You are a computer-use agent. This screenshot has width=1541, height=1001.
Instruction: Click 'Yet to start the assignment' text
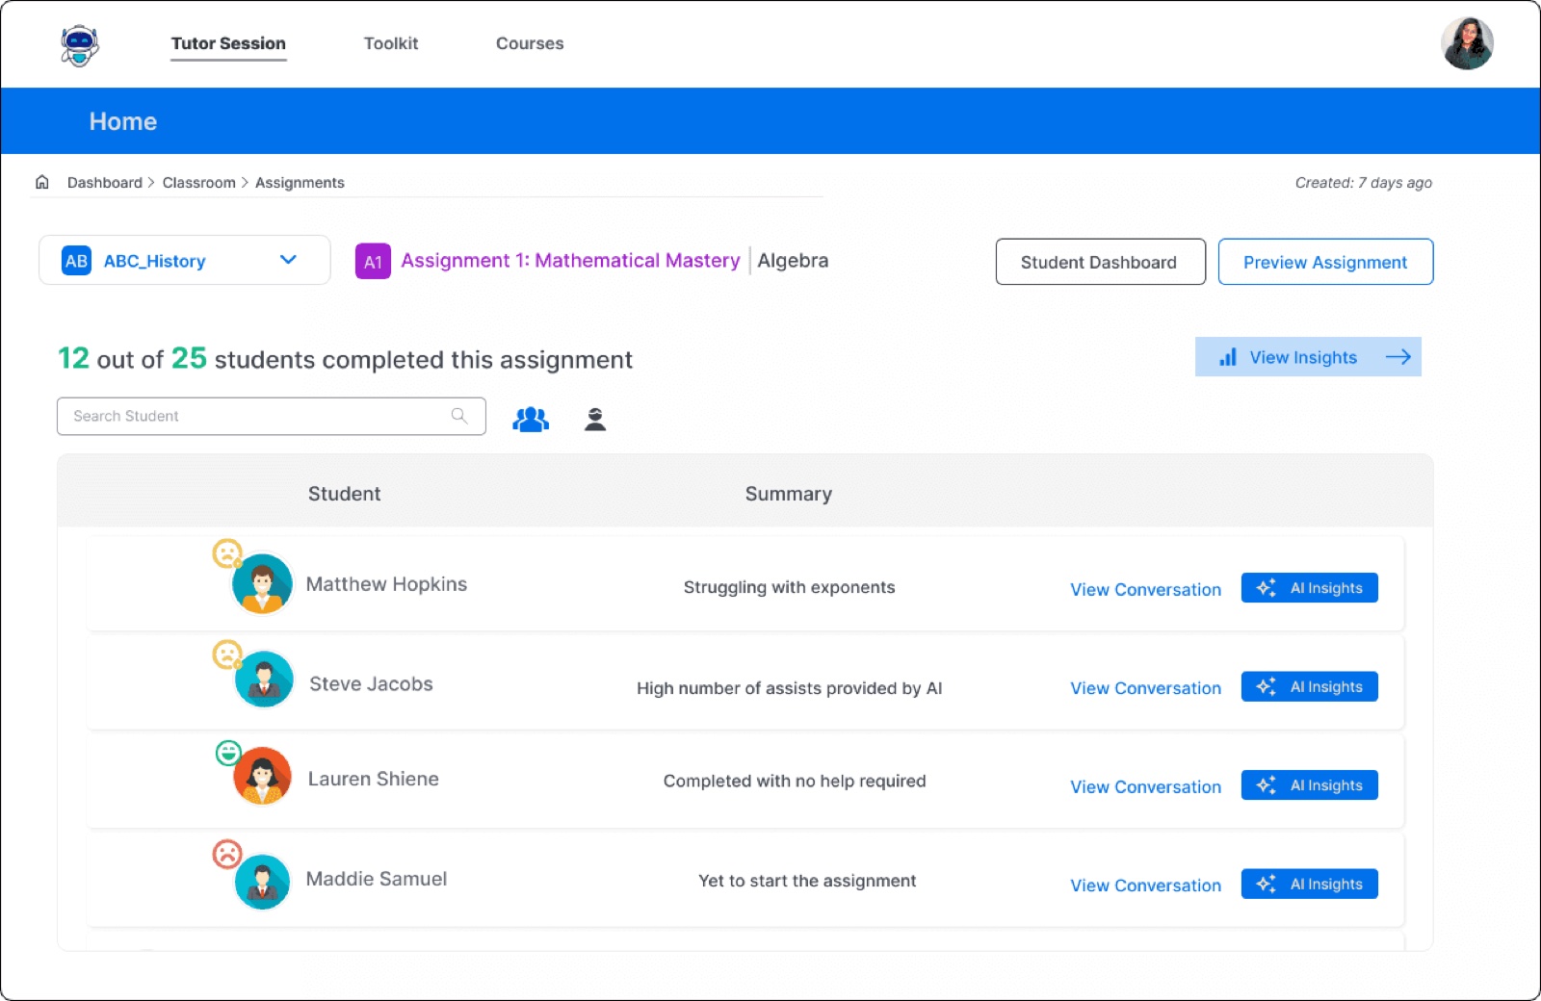click(x=807, y=881)
